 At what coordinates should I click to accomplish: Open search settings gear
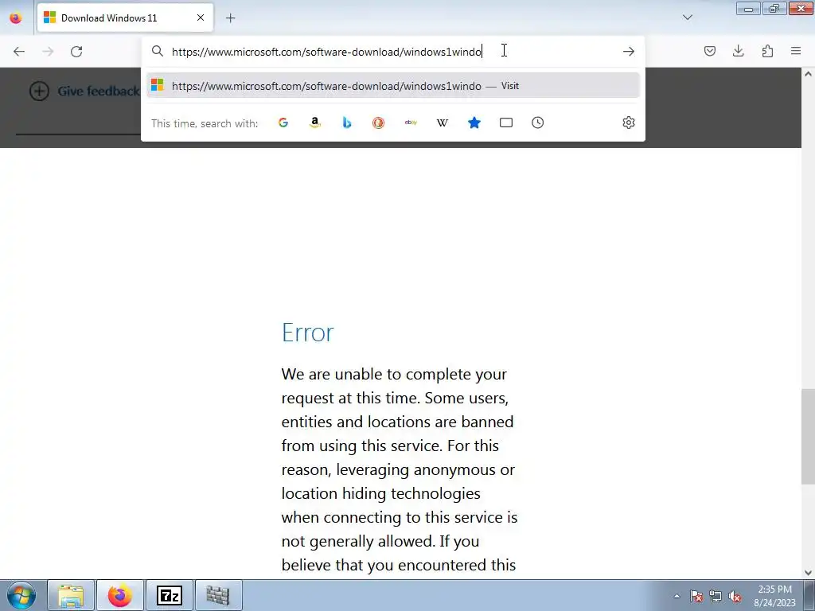(629, 123)
